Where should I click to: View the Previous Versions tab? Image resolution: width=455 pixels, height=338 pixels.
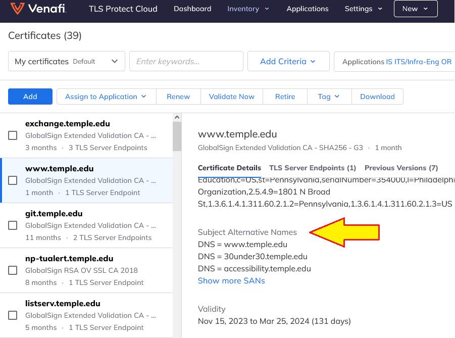[401, 168]
